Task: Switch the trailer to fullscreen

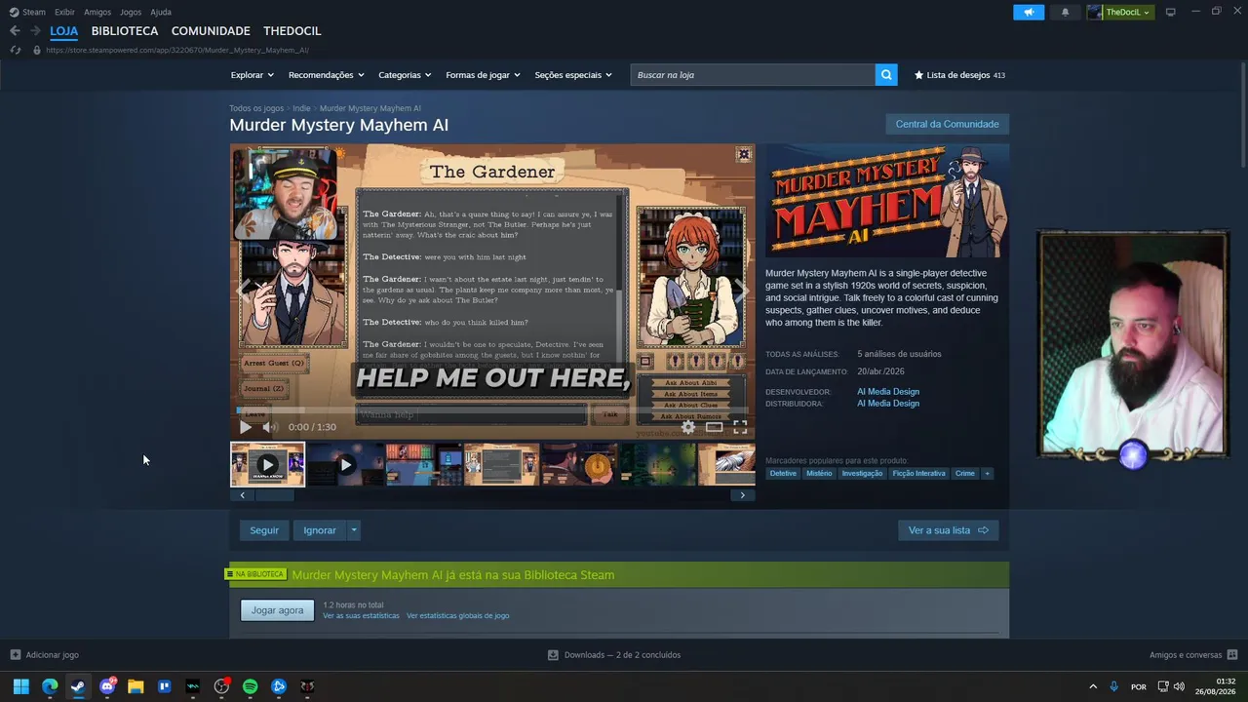Action: point(741,427)
